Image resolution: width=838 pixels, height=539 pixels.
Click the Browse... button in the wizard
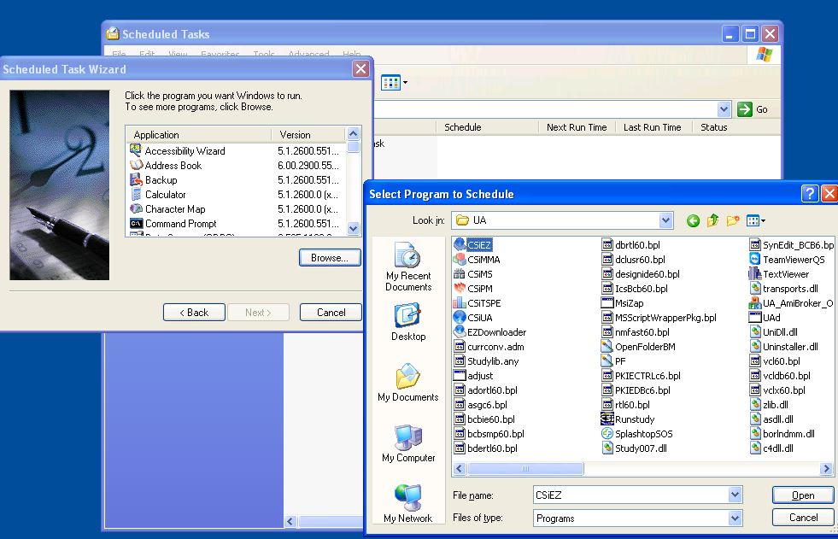pyautogui.click(x=330, y=257)
